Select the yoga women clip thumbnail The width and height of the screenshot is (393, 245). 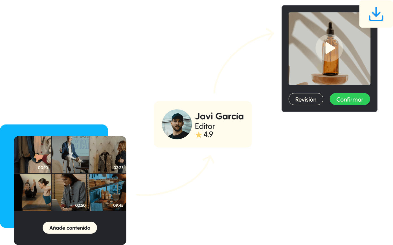(33, 192)
